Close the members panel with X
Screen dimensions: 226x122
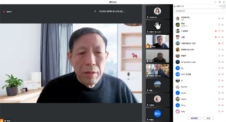221,6
